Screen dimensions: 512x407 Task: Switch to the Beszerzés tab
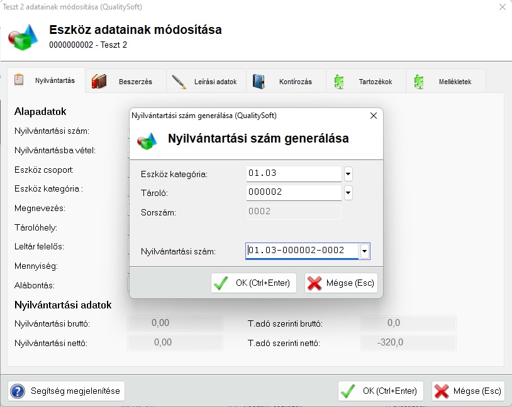click(x=135, y=82)
